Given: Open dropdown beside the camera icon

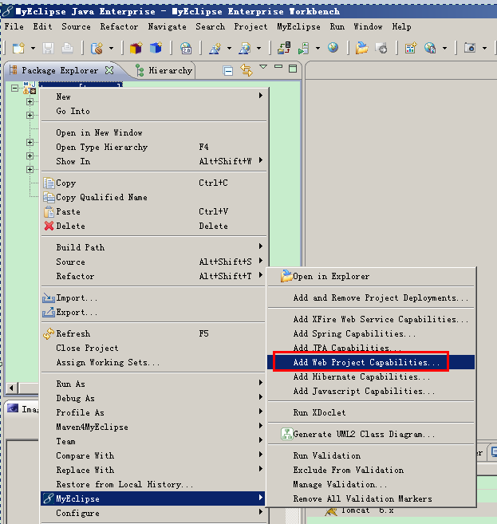Looking at the screenshot, I should (x=484, y=49).
